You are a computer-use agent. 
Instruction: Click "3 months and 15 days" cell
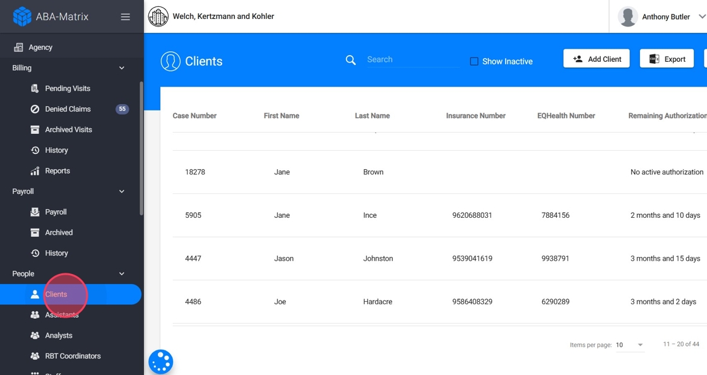click(x=665, y=259)
